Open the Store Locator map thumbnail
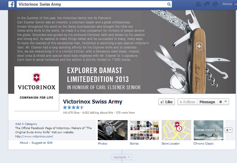The width and height of the screenshot is (237, 163). pyautogui.click(x=176, y=130)
